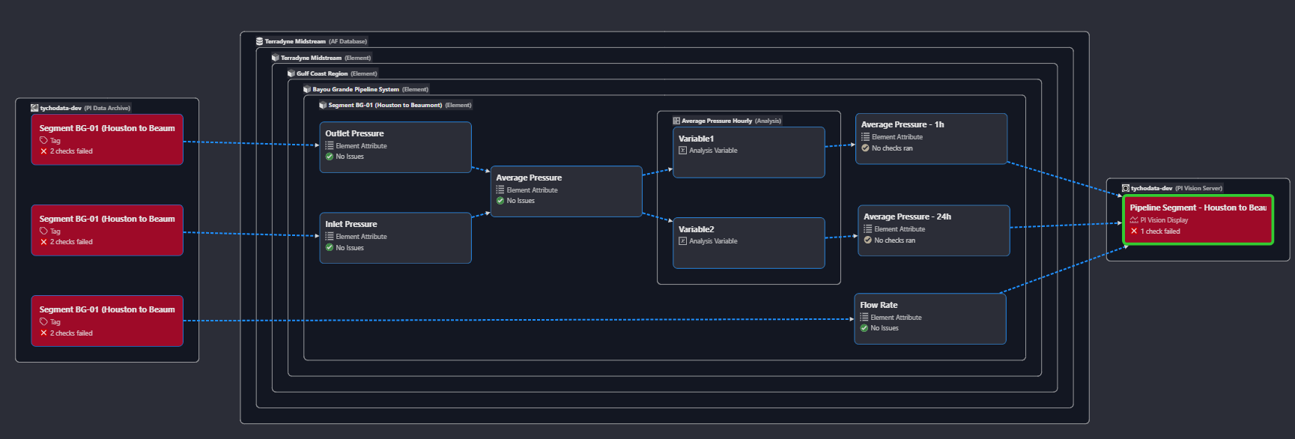Select the Average Pressure - 1h node title
1295x439 pixels.
903,124
